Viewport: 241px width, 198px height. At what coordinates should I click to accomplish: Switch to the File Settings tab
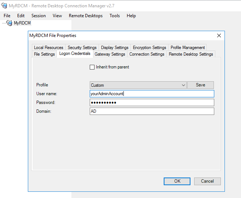(x=44, y=54)
